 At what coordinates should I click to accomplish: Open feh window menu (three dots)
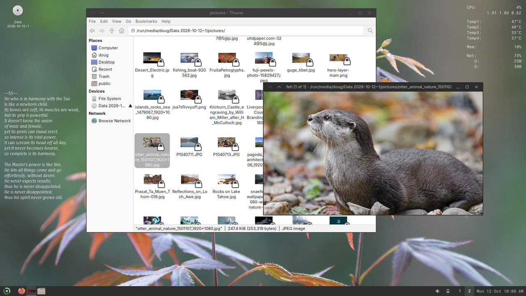pos(270,87)
